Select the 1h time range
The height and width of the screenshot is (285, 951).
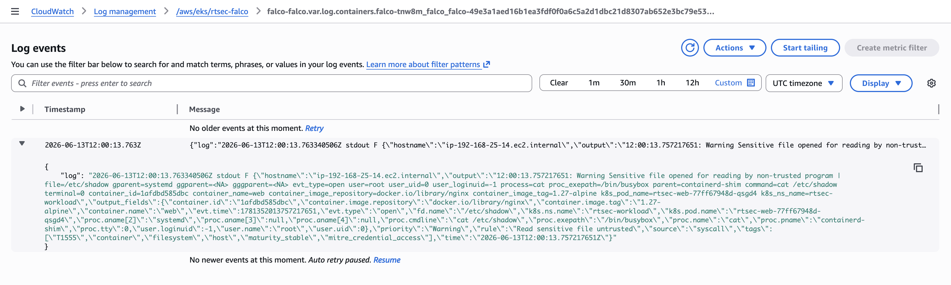click(x=661, y=83)
